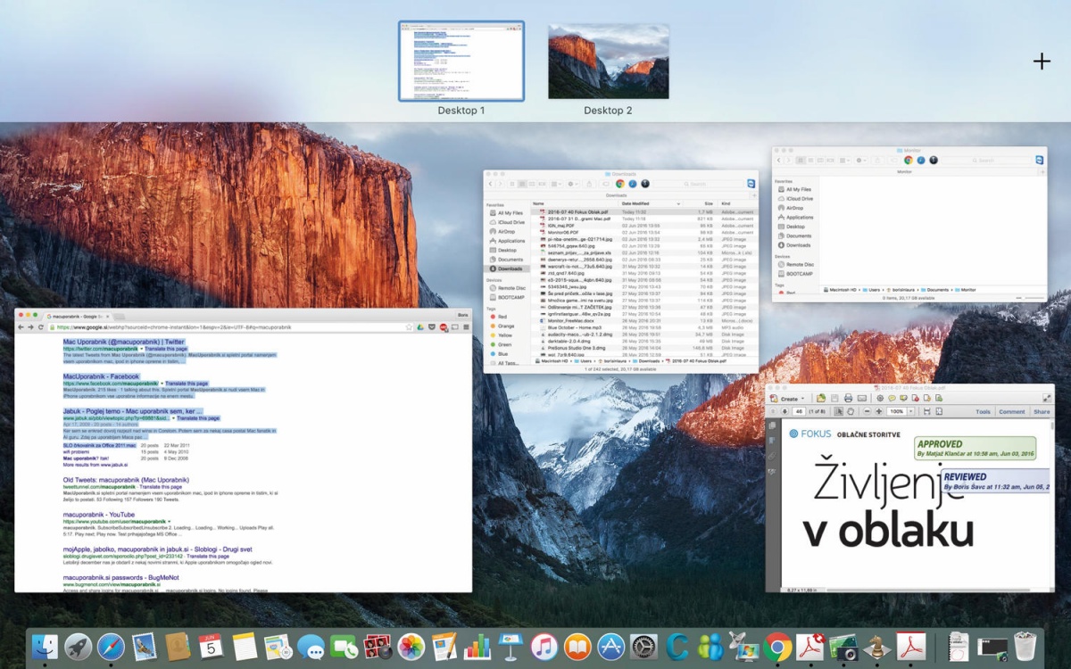Open Safari compass icon in Dock
Viewport: 1071px width, 669px height.
pos(111,647)
